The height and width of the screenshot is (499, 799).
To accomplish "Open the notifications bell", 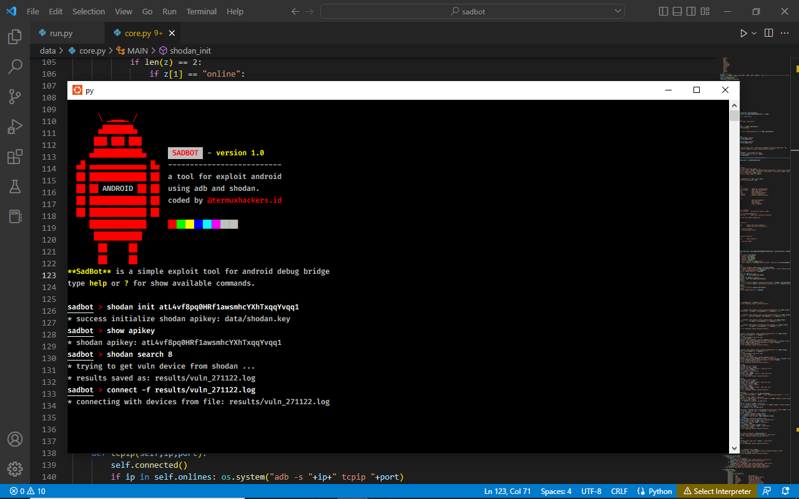I will click(784, 491).
